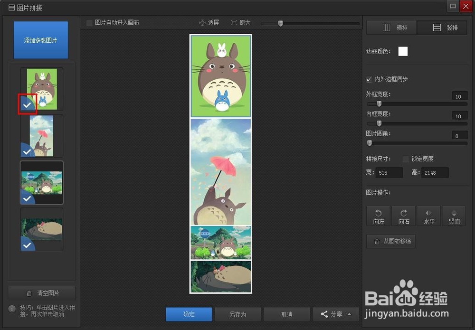The image size is (475, 330).
Task: Toggle 图片自动进入画布 checkbox
Action: (89, 23)
